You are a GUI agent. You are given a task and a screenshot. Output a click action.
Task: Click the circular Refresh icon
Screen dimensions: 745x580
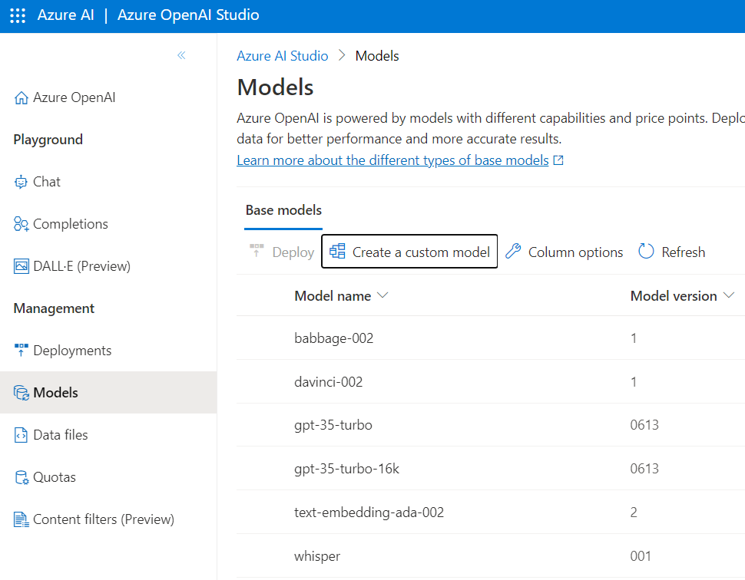(646, 251)
